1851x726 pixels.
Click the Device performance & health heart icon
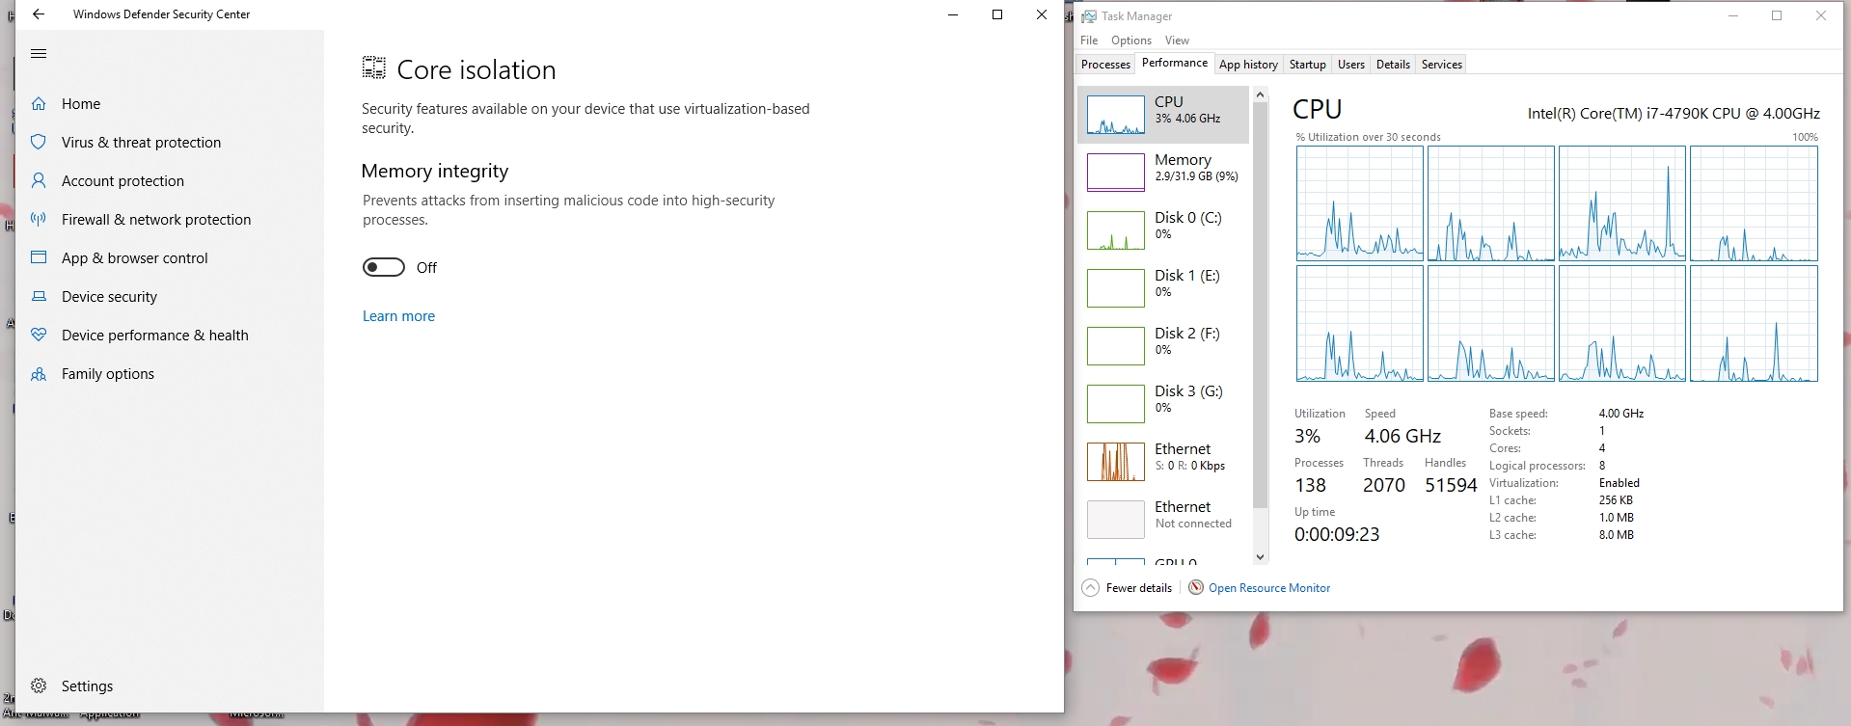39,336
